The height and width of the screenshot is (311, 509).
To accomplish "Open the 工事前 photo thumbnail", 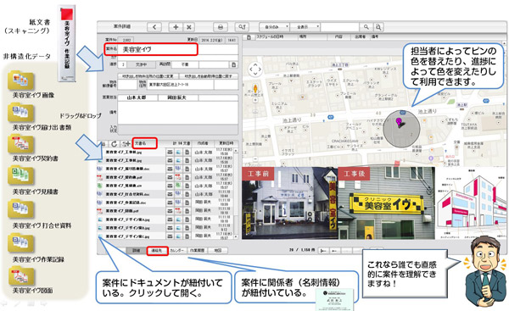I will pyautogui.click(x=290, y=203).
